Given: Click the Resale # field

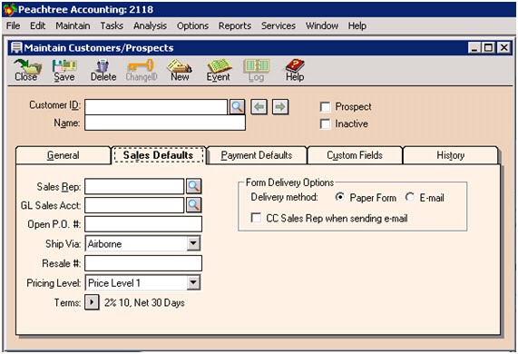Looking at the screenshot, I should 143,263.
